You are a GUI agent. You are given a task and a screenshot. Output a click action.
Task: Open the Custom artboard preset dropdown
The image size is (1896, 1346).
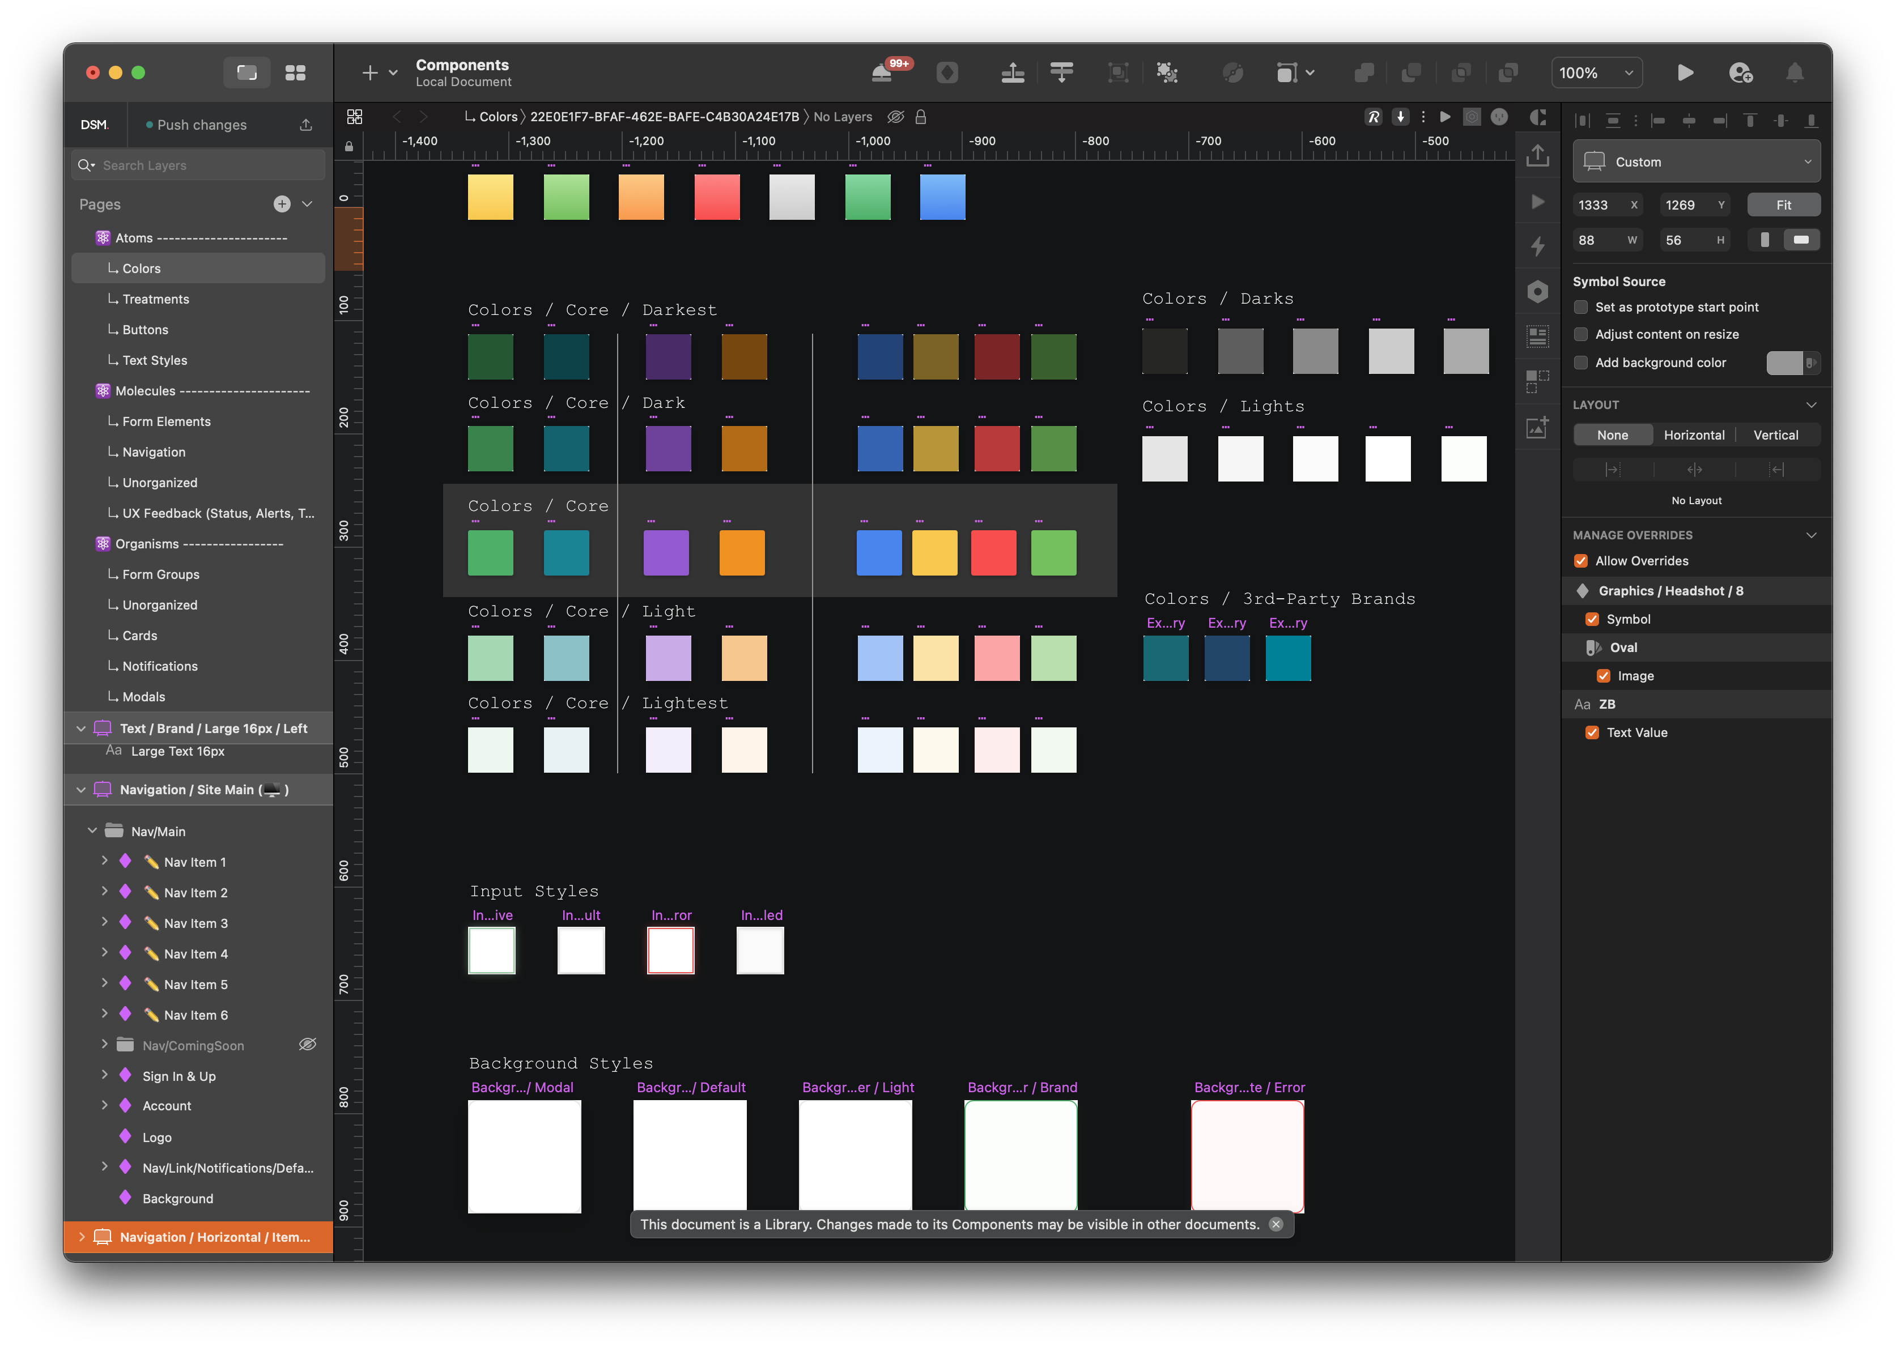(1696, 161)
